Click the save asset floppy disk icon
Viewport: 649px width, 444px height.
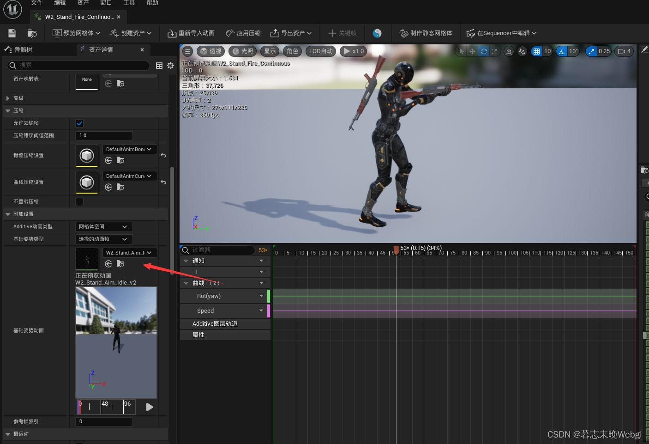point(12,33)
